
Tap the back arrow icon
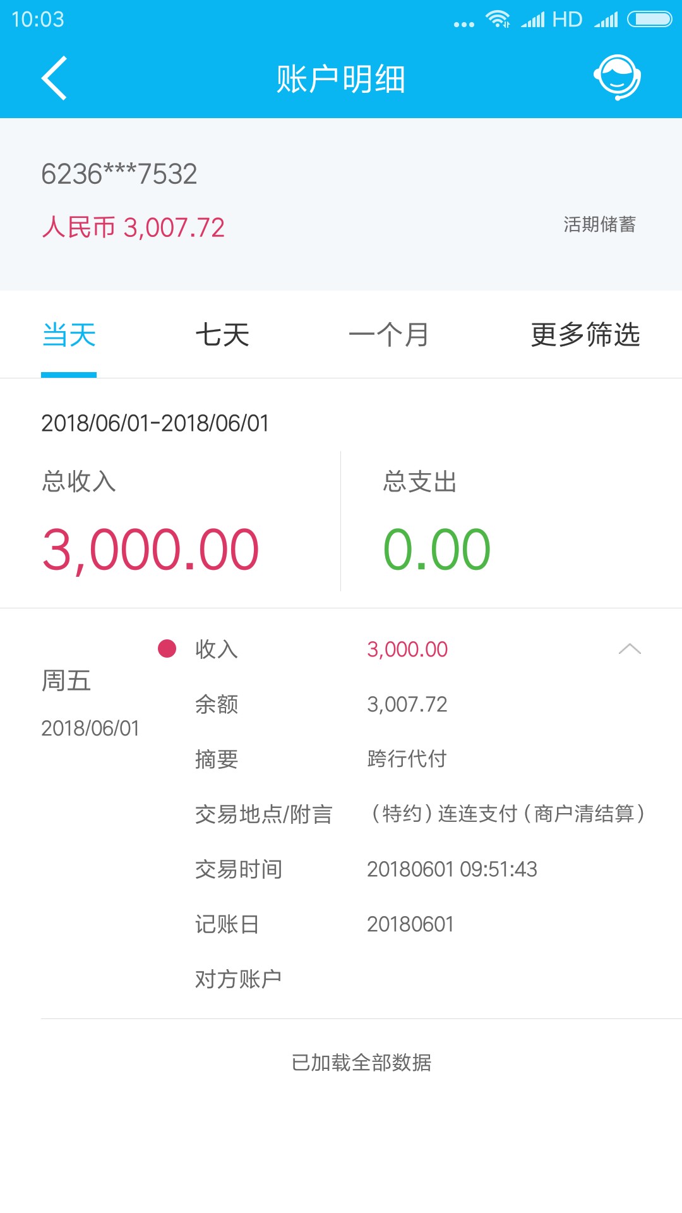(x=54, y=78)
